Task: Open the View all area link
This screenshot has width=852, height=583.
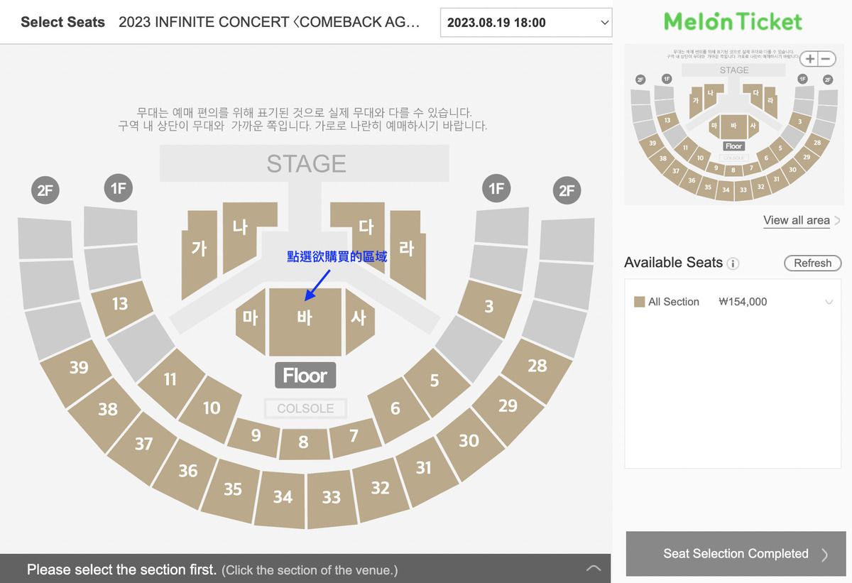Action: click(x=796, y=220)
